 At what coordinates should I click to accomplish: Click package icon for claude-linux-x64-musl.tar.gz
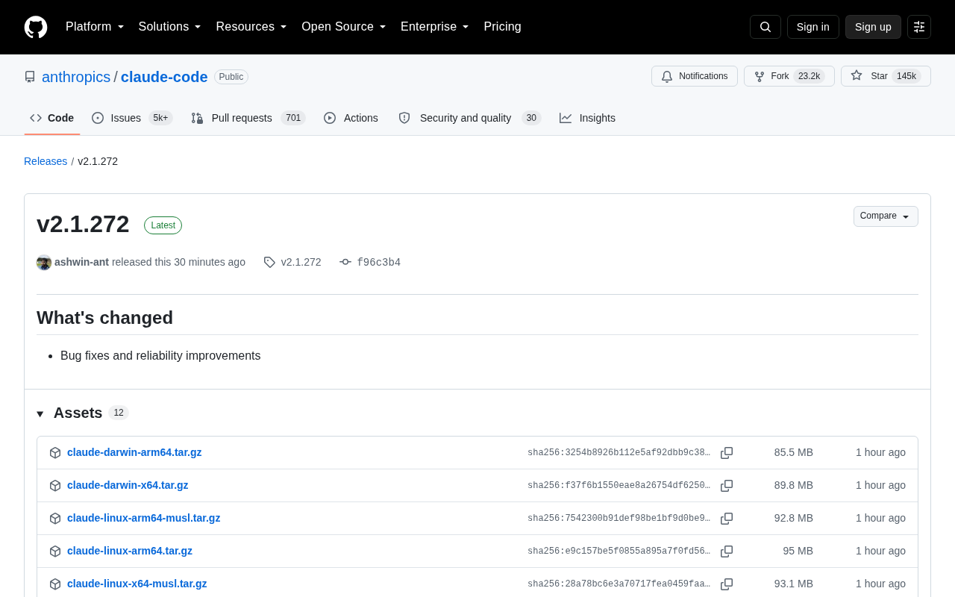(55, 584)
